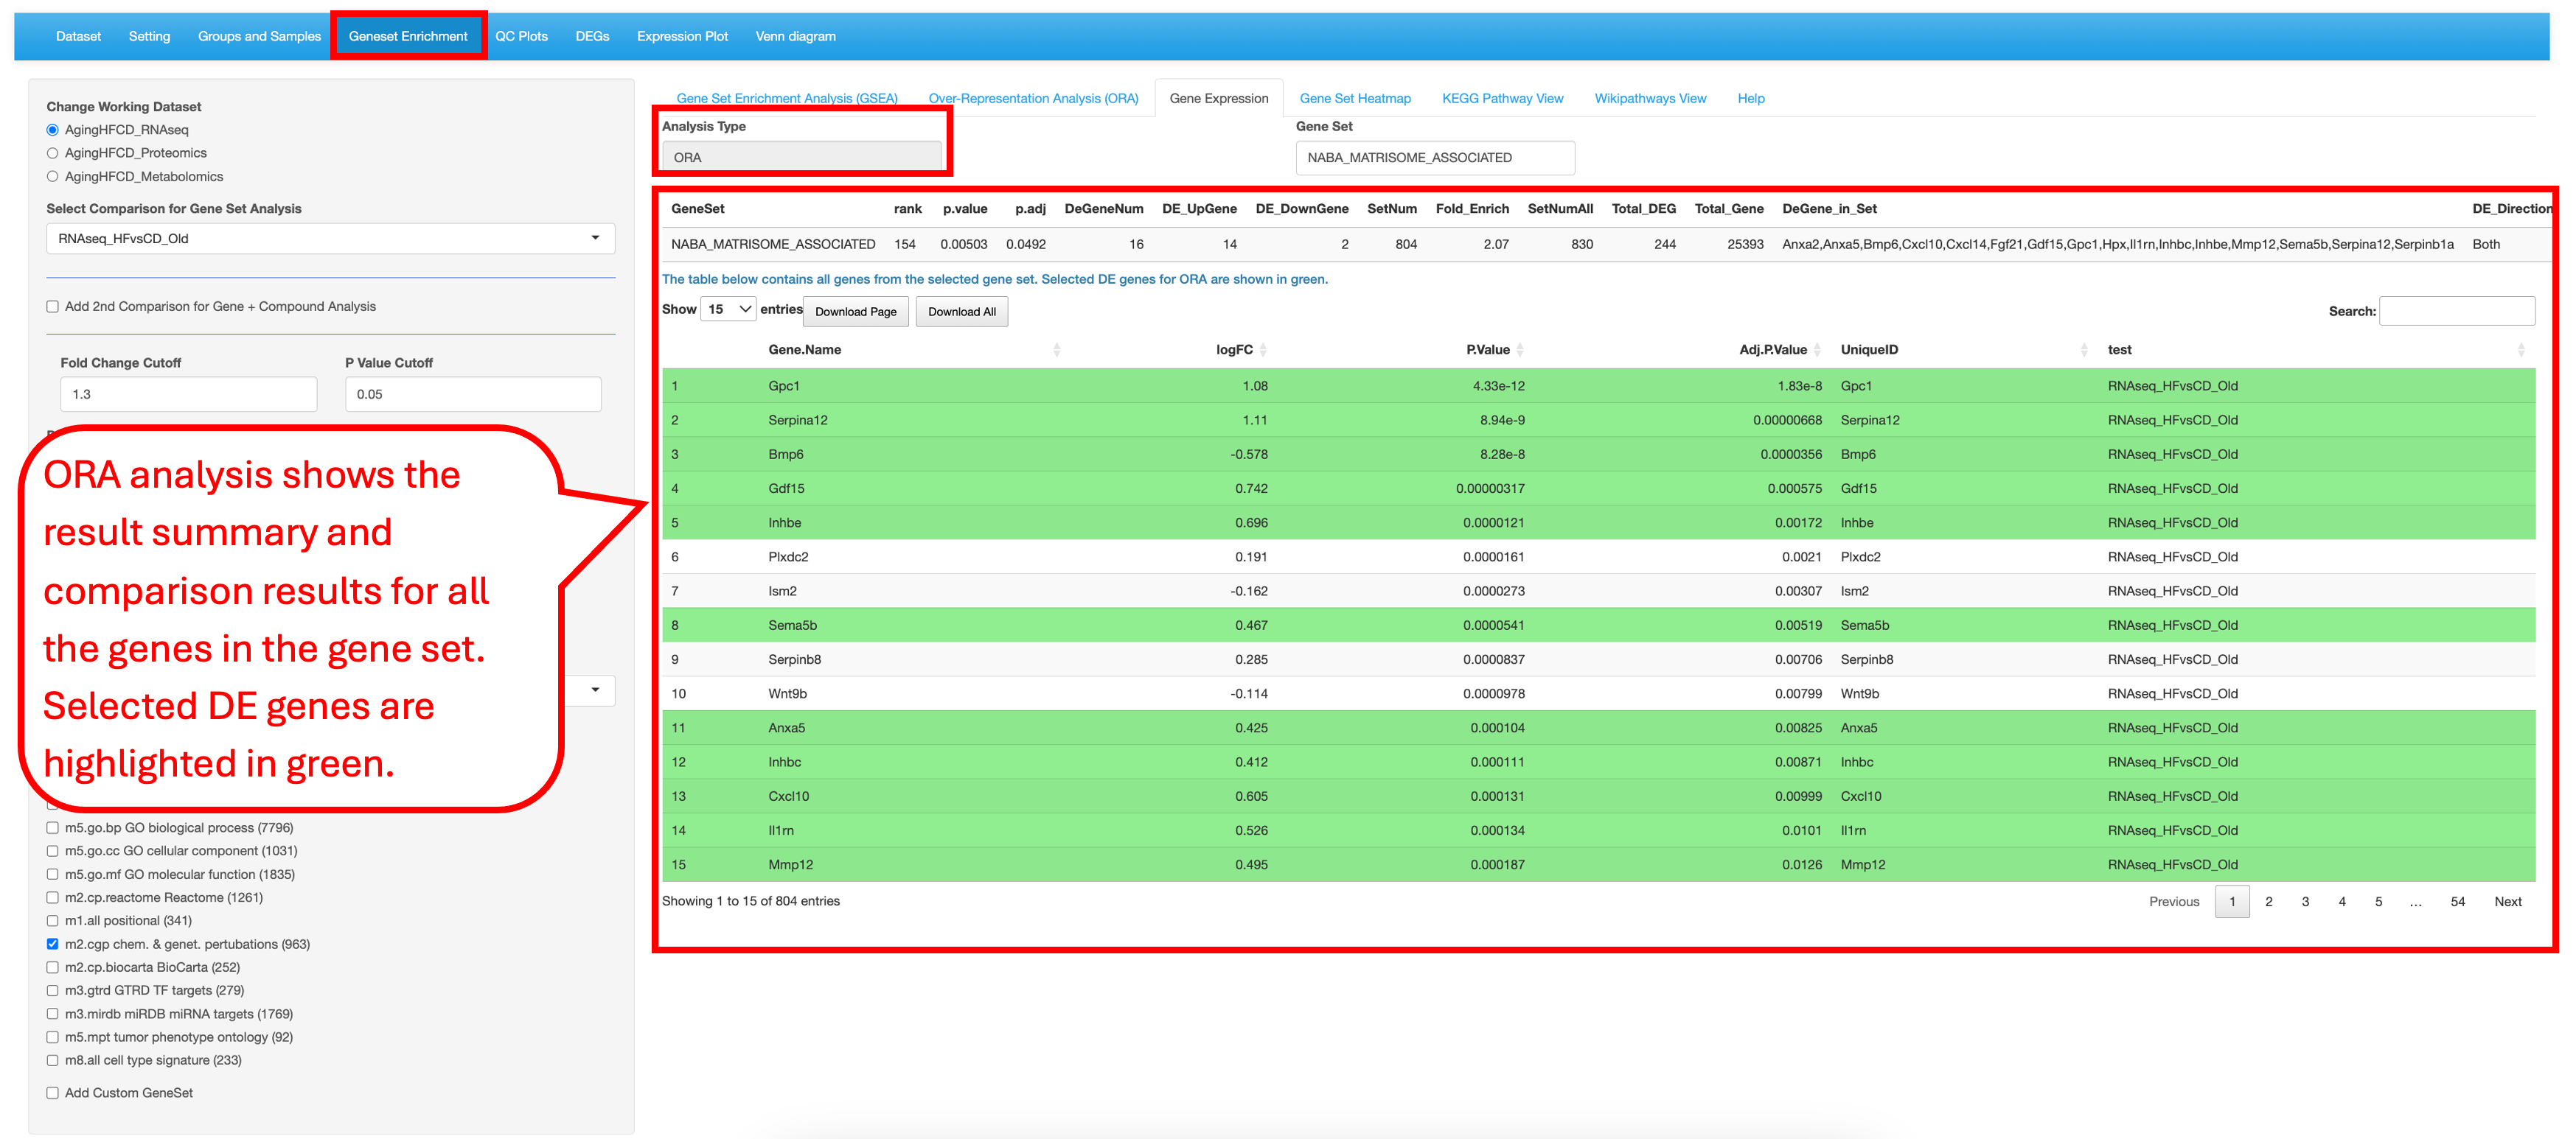Open the DEGs tab

(592, 36)
